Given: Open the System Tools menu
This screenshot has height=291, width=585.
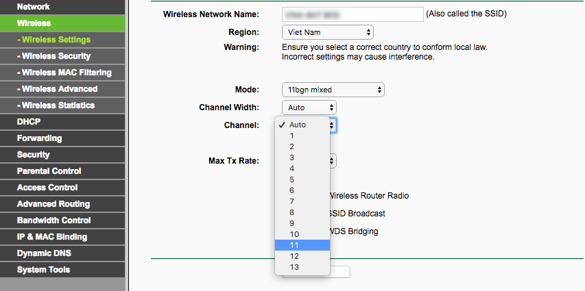Looking at the screenshot, I should [43, 270].
